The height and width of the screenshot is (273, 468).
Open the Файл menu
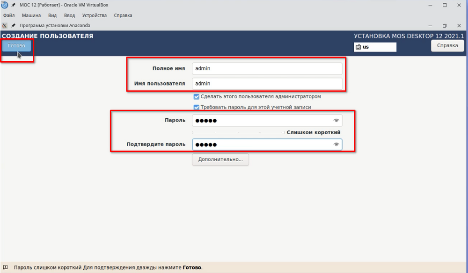tap(9, 15)
